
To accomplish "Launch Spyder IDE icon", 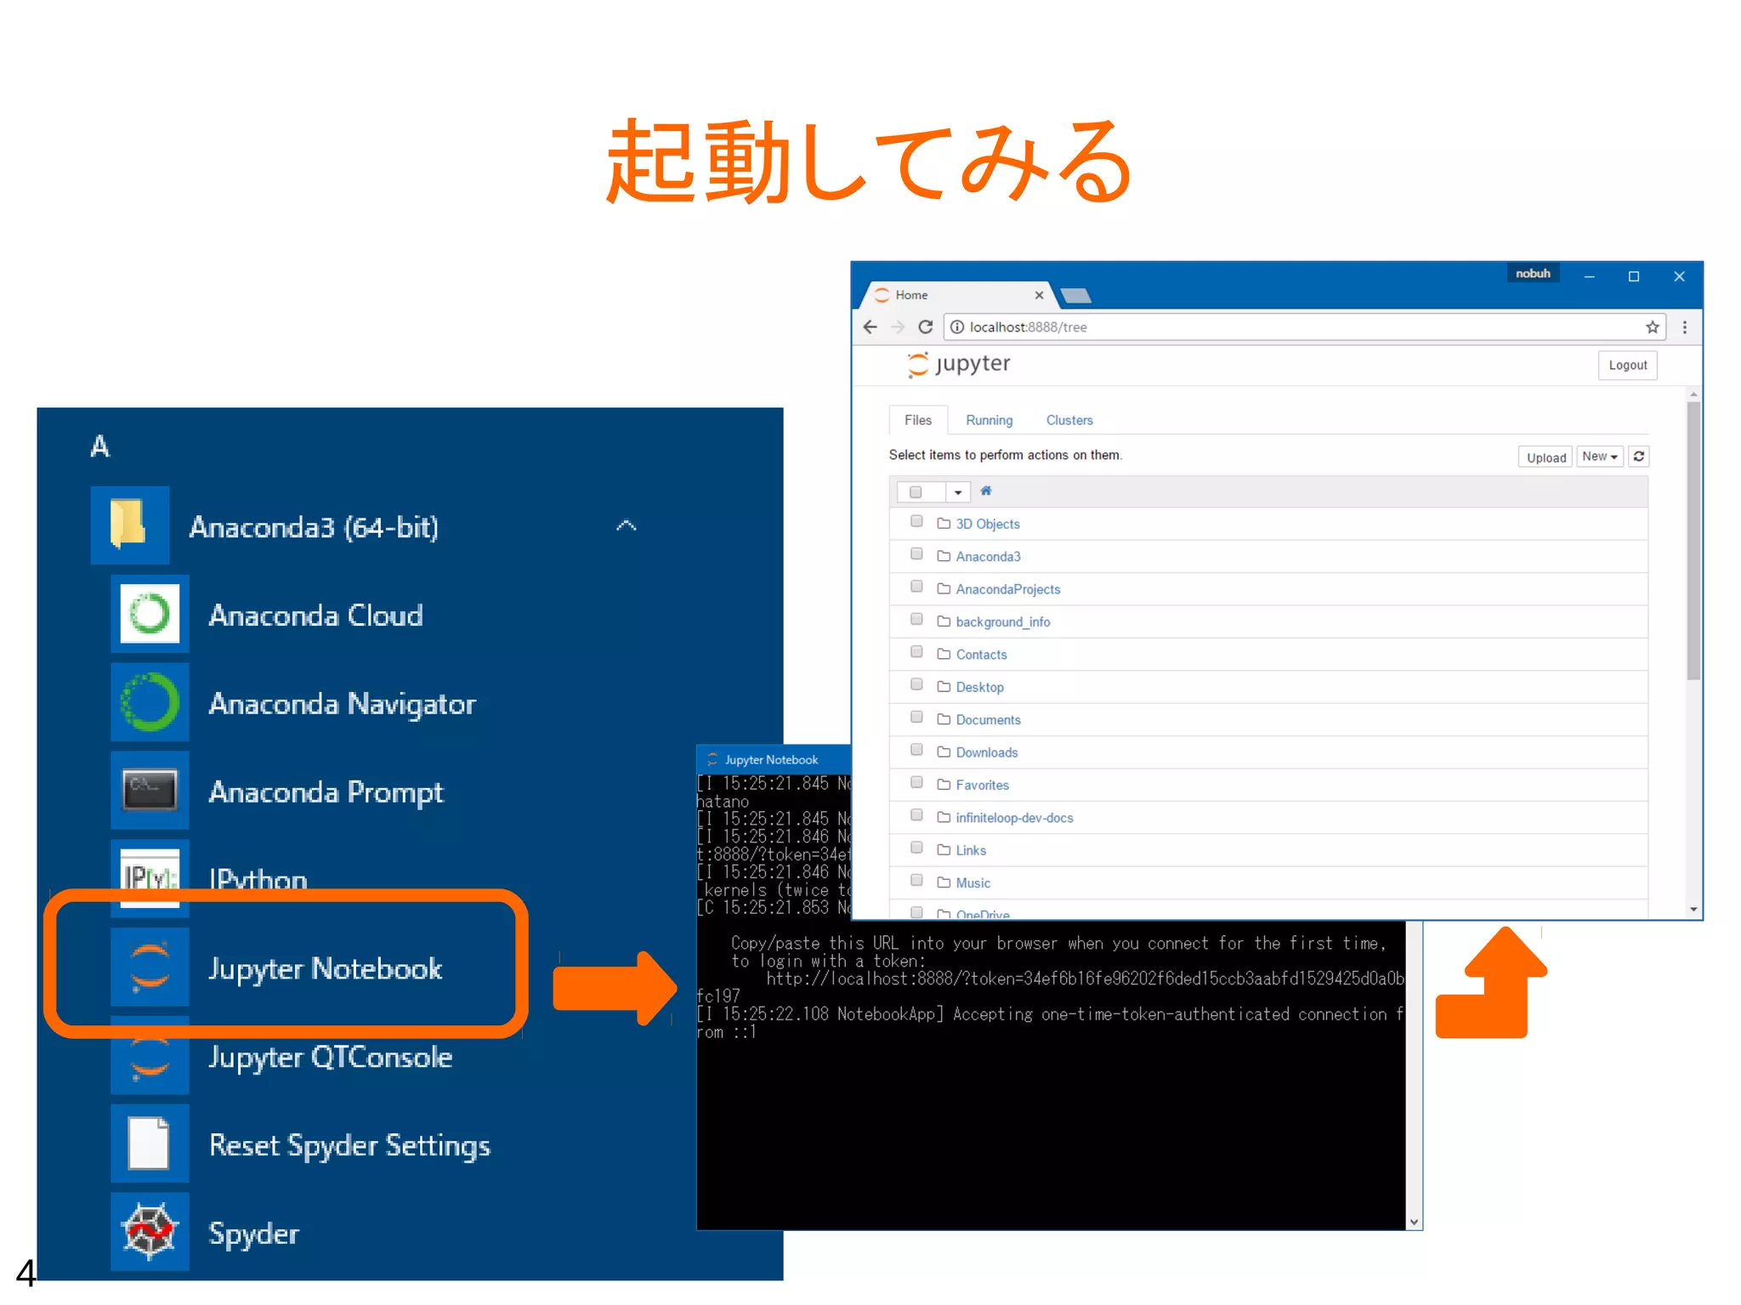I will tap(150, 1232).
